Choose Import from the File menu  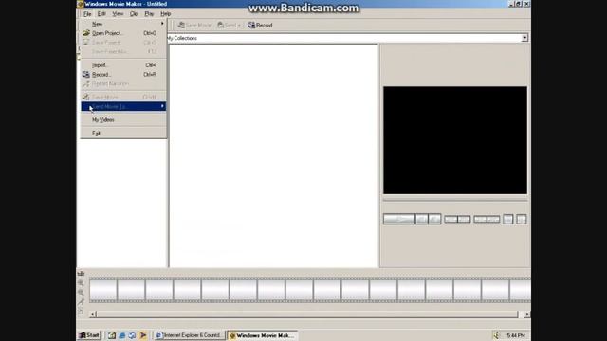pyautogui.click(x=123, y=65)
